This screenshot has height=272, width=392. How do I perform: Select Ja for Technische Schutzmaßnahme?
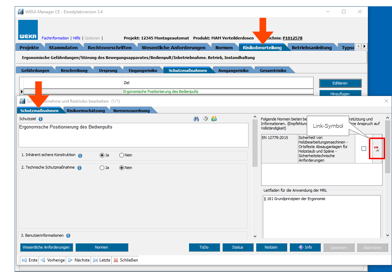pyautogui.click(x=102, y=168)
